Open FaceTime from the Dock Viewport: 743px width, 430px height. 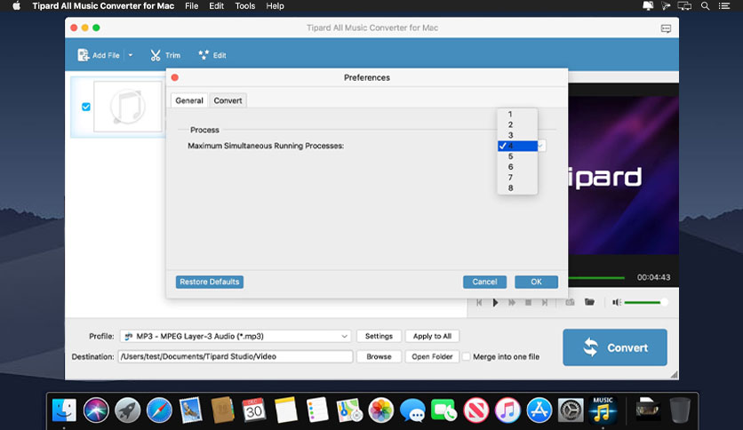click(444, 410)
